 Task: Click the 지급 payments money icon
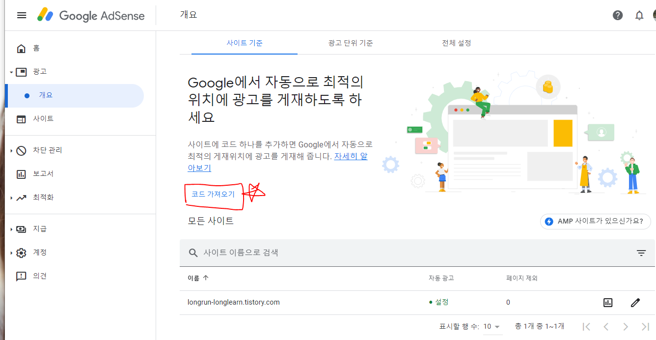(21, 229)
